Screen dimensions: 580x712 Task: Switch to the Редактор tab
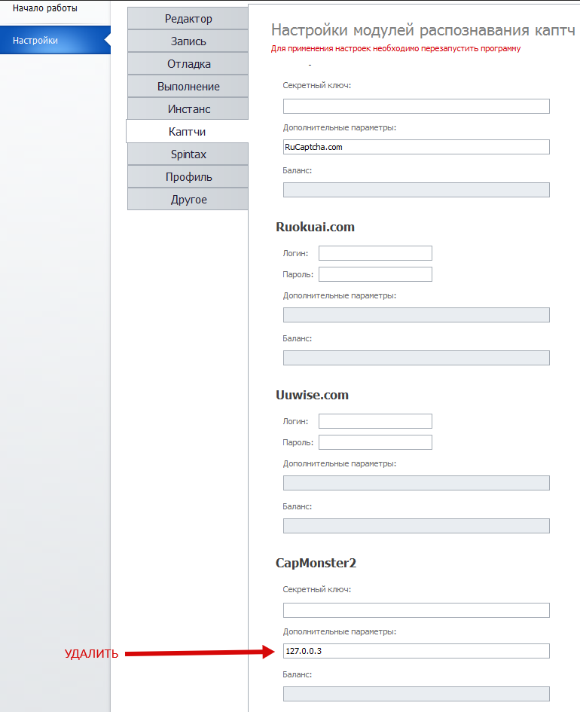188,19
